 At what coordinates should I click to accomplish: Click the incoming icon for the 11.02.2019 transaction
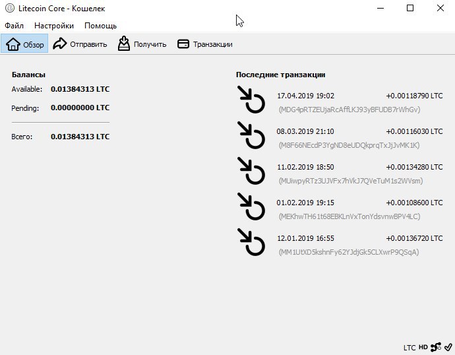251,171
